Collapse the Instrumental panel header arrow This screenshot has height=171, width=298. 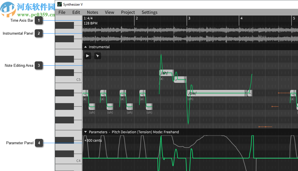[85, 46]
